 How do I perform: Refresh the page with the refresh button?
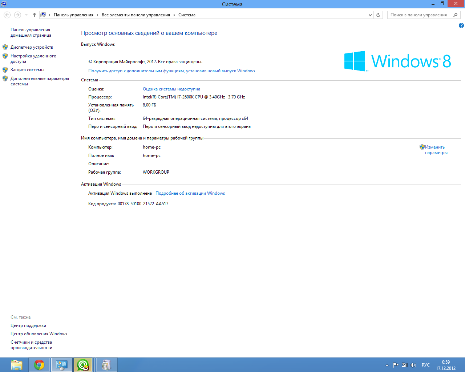point(378,15)
